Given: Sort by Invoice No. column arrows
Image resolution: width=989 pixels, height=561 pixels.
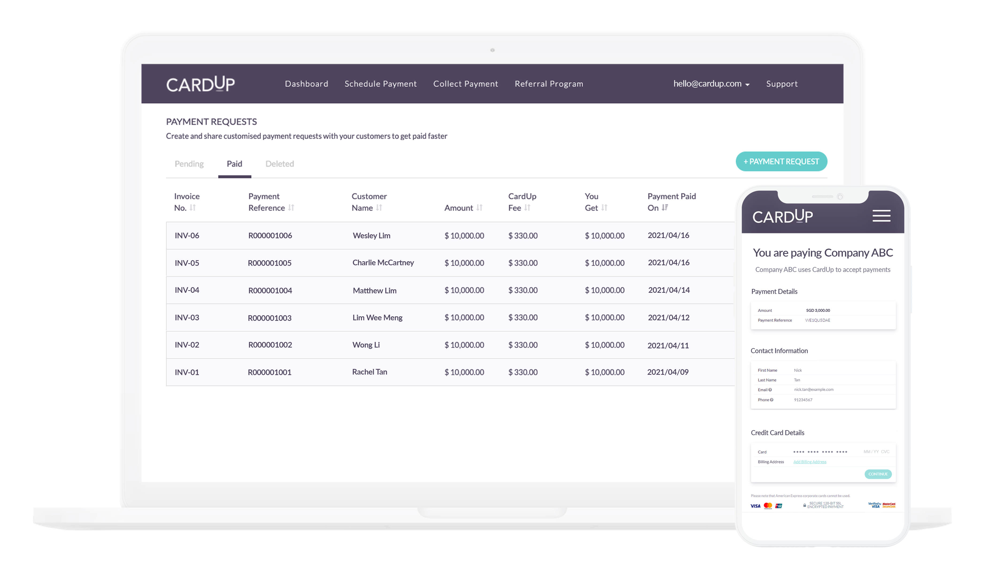Looking at the screenshot, I should [193, 208].
